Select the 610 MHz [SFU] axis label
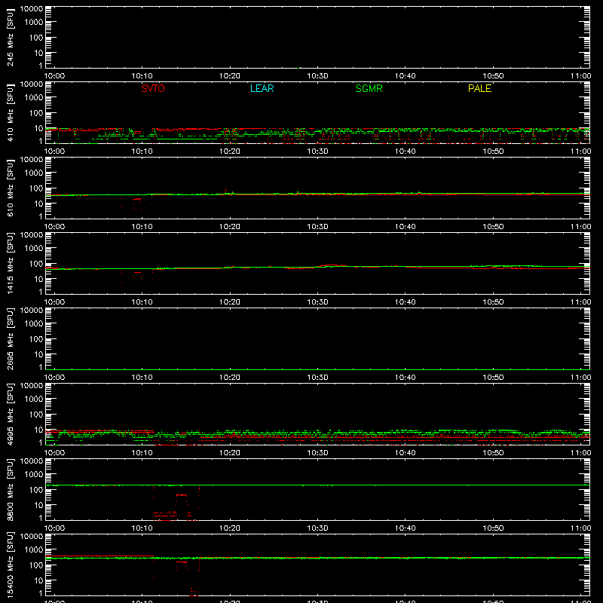This screenshot has width=603, height=603. [10, 188]
